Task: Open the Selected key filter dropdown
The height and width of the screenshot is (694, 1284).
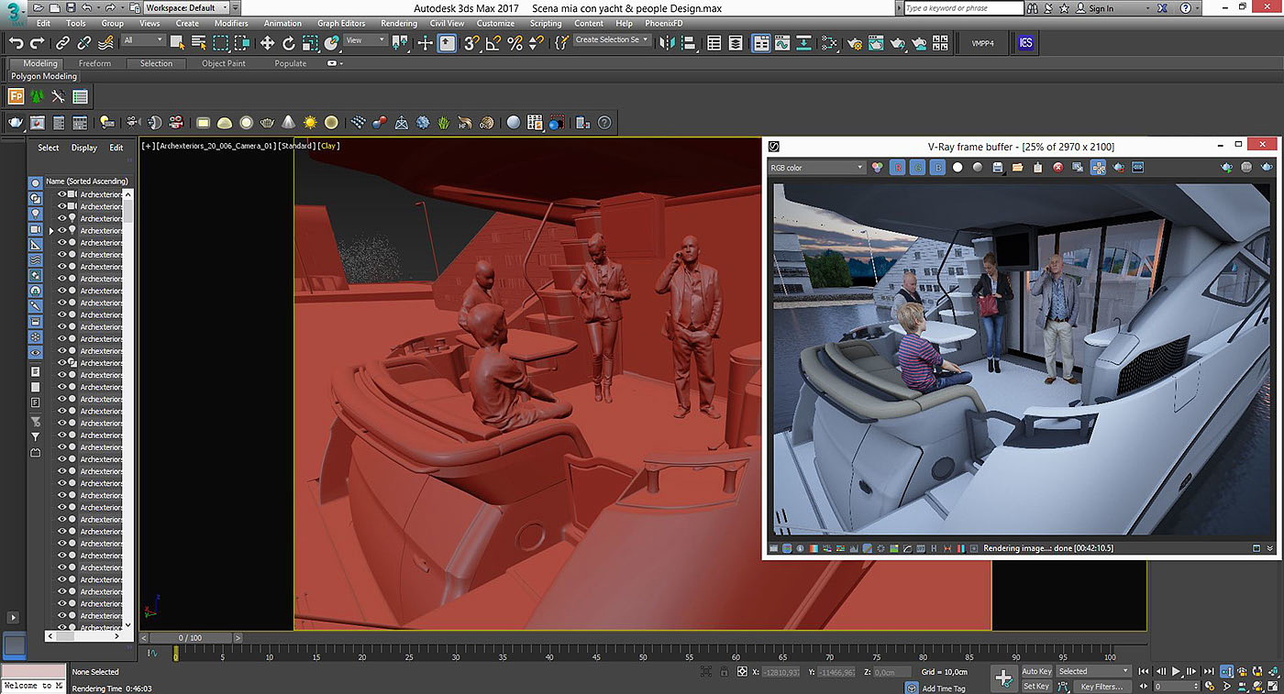Action: 1093,671
